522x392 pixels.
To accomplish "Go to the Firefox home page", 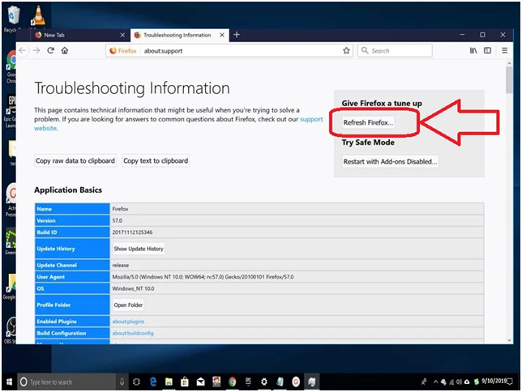I will (65, 50).
